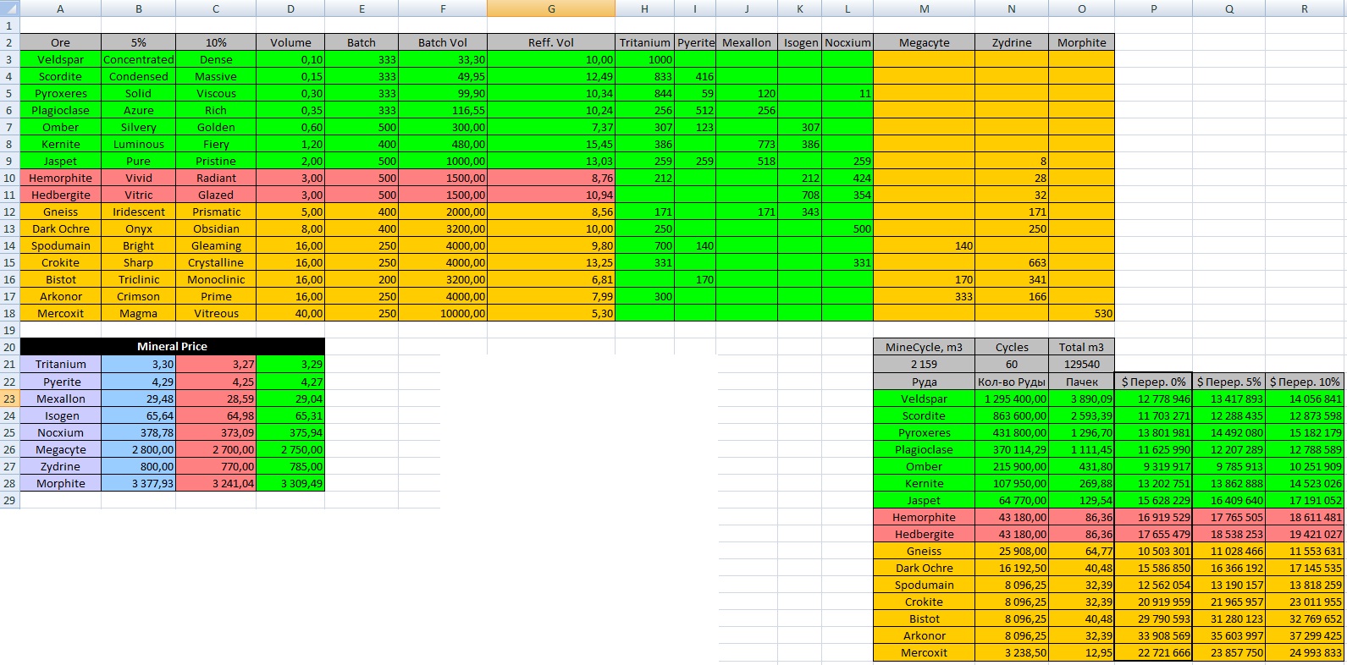
Task: Click Veldspar's ore amount '1 295 400,00'
Action: click(x=1012, y=398)
